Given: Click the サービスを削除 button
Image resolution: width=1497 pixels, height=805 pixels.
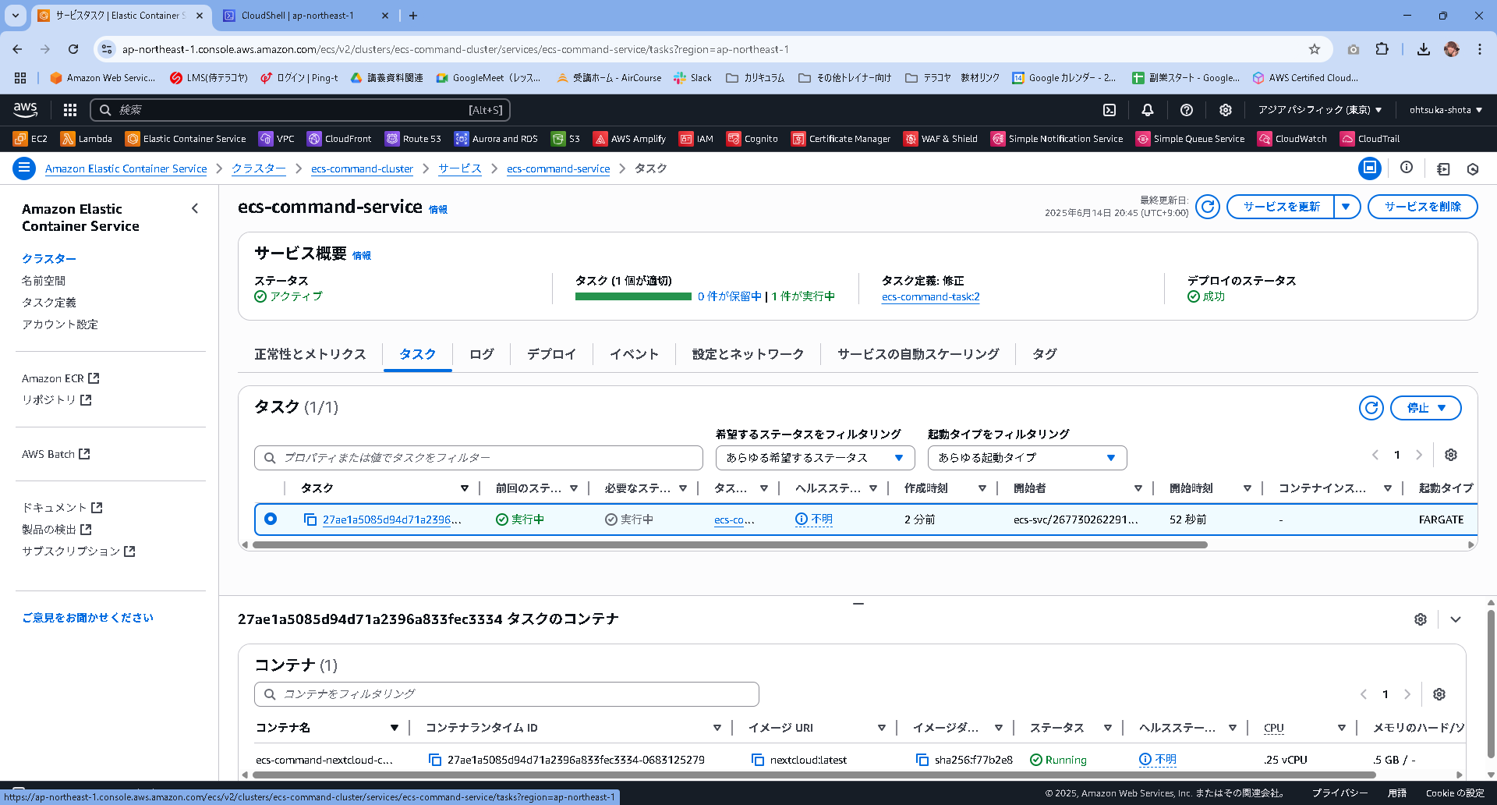Looking at the screenshot, I should tap(1422, 207).
